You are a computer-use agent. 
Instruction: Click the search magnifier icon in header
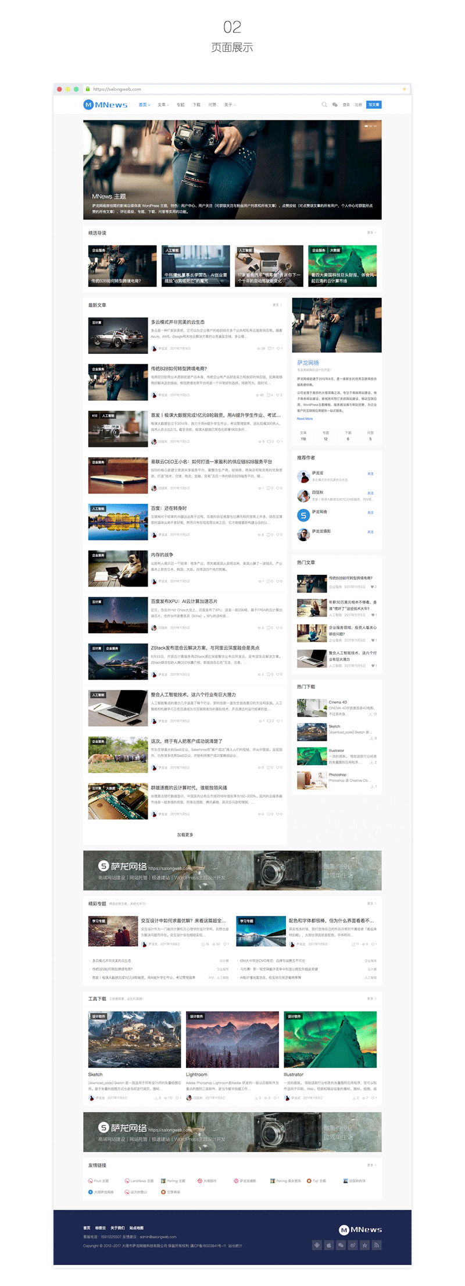pos(324,105)
